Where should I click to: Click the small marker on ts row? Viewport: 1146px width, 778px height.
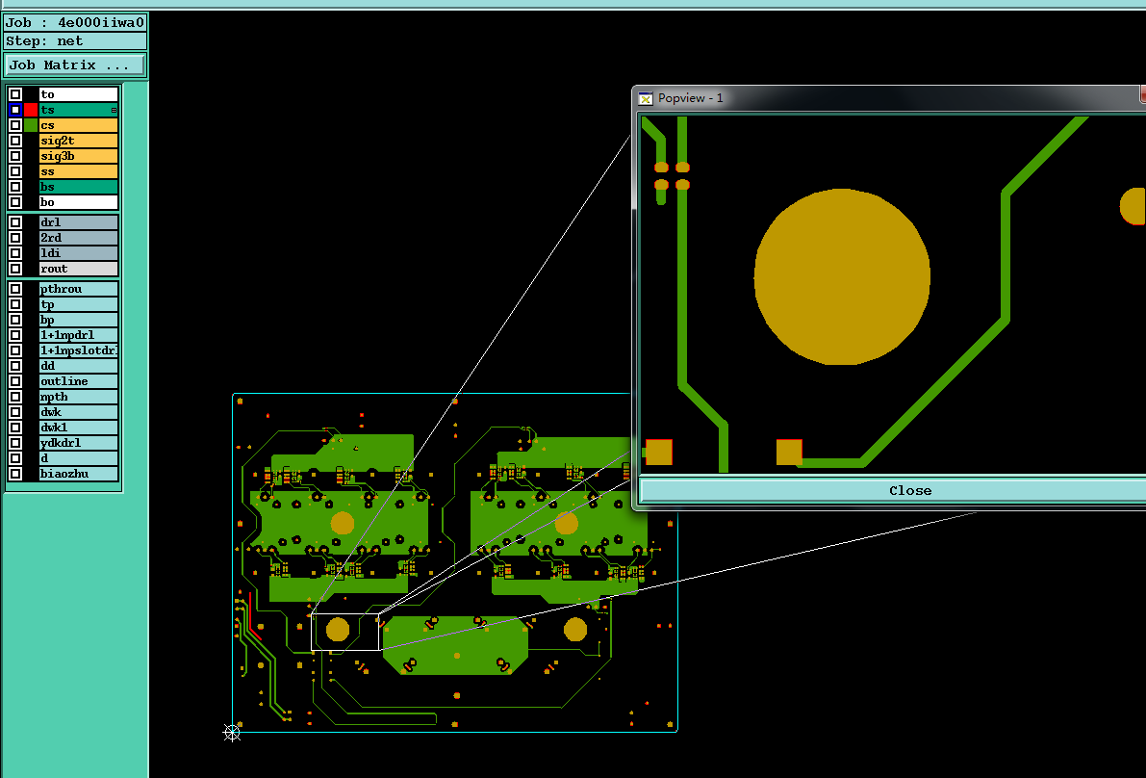pos(114,111)
